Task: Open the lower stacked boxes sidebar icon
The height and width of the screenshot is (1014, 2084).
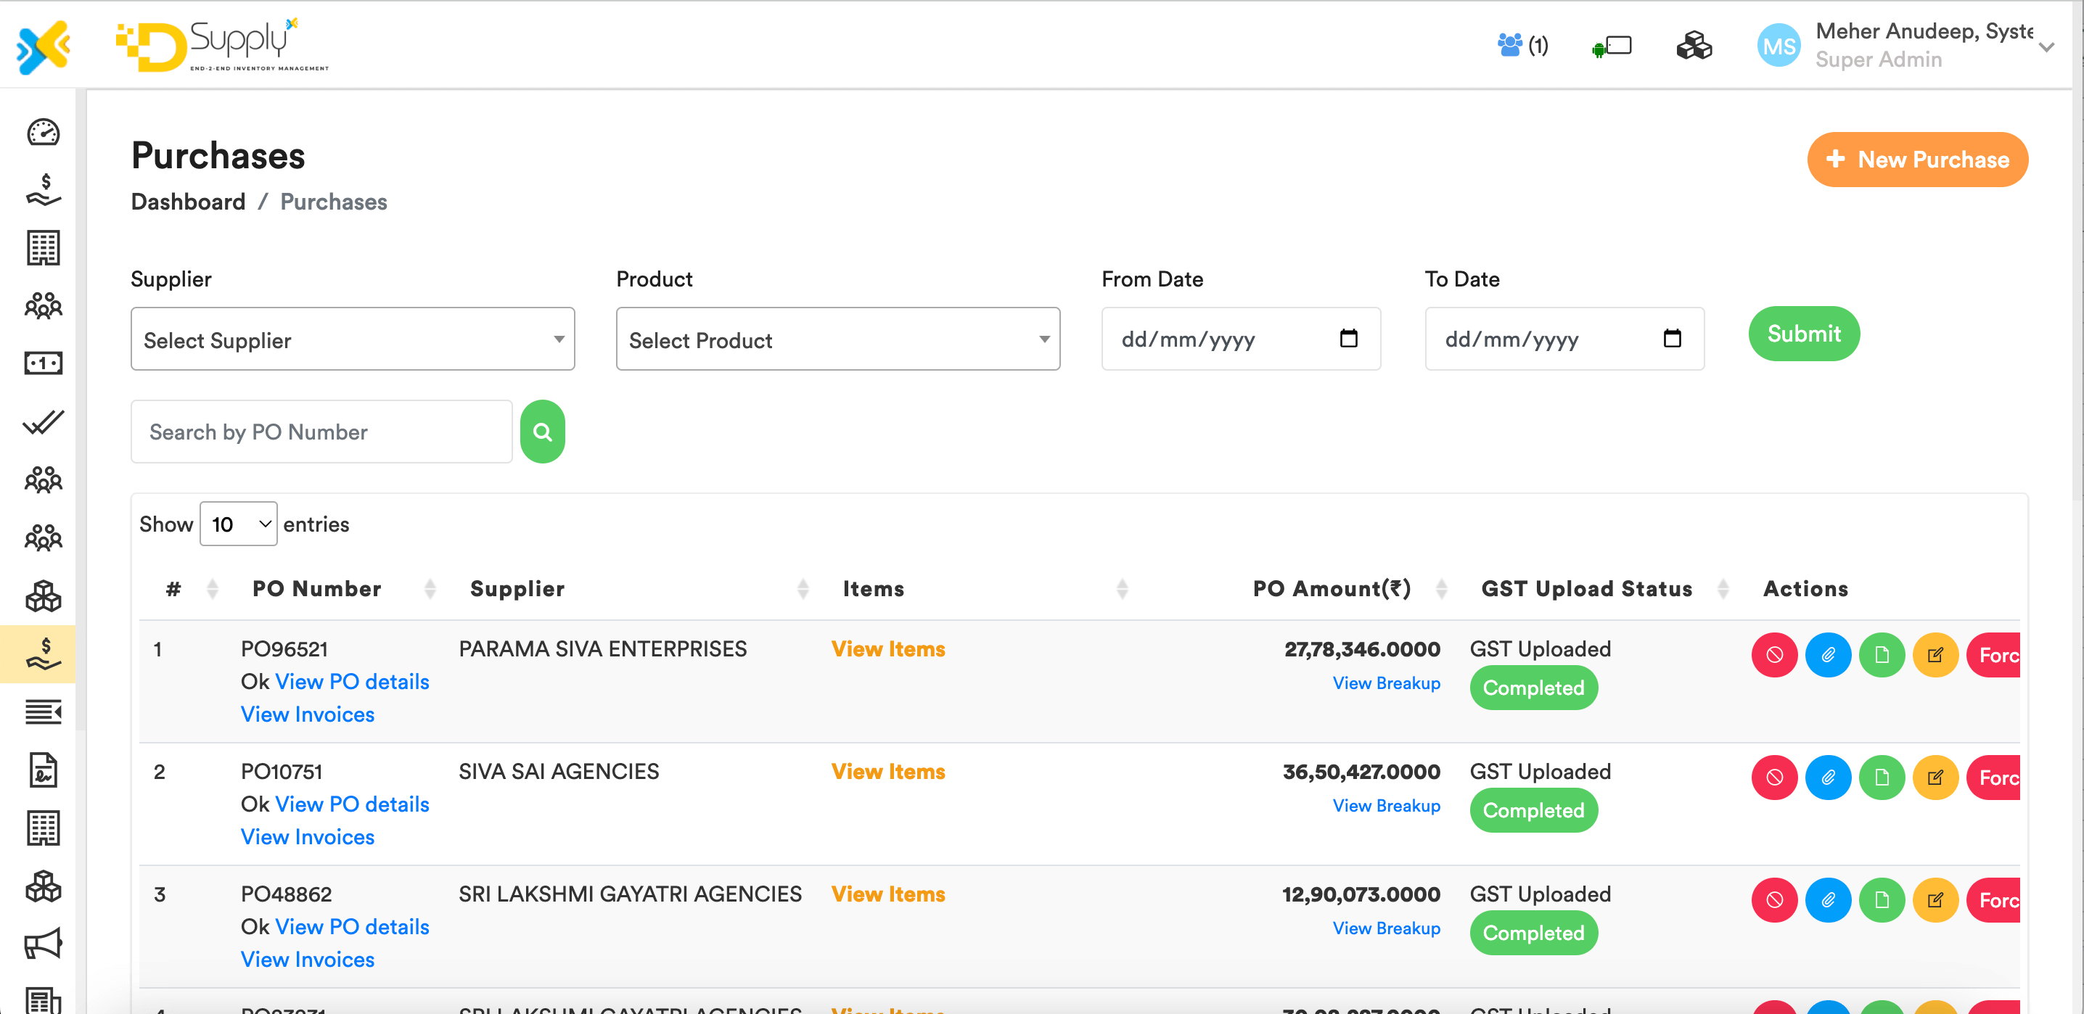Action: (x=43, y=886)
